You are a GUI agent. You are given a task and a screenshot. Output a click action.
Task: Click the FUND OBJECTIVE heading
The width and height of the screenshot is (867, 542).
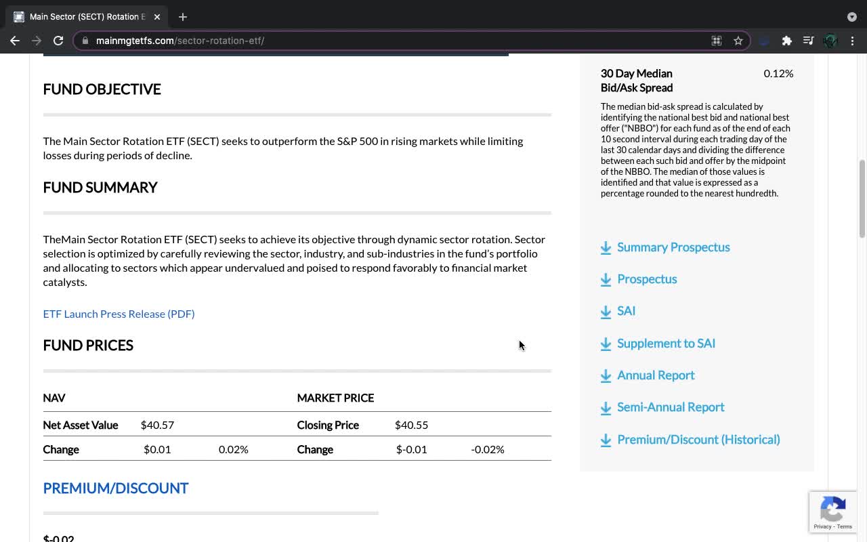tap(102, 89)
